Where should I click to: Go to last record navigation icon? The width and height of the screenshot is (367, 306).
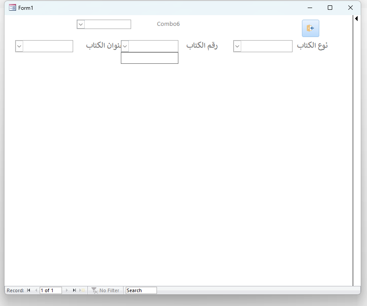pyautogui.click(x=74, y=290)
